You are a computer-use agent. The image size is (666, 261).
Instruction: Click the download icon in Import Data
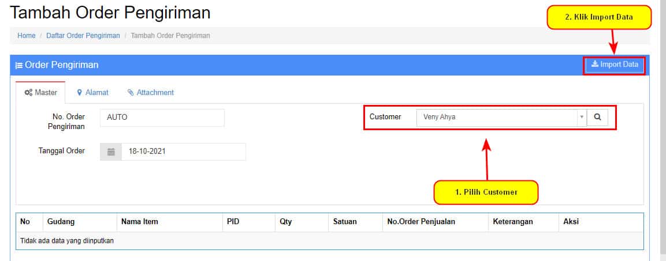594,65
